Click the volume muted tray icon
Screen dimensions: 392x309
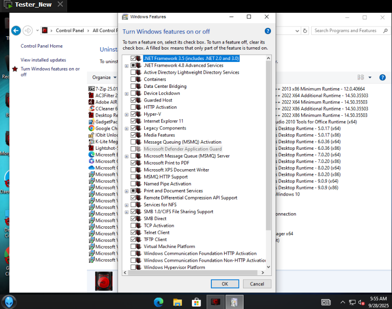click(361, 302)
